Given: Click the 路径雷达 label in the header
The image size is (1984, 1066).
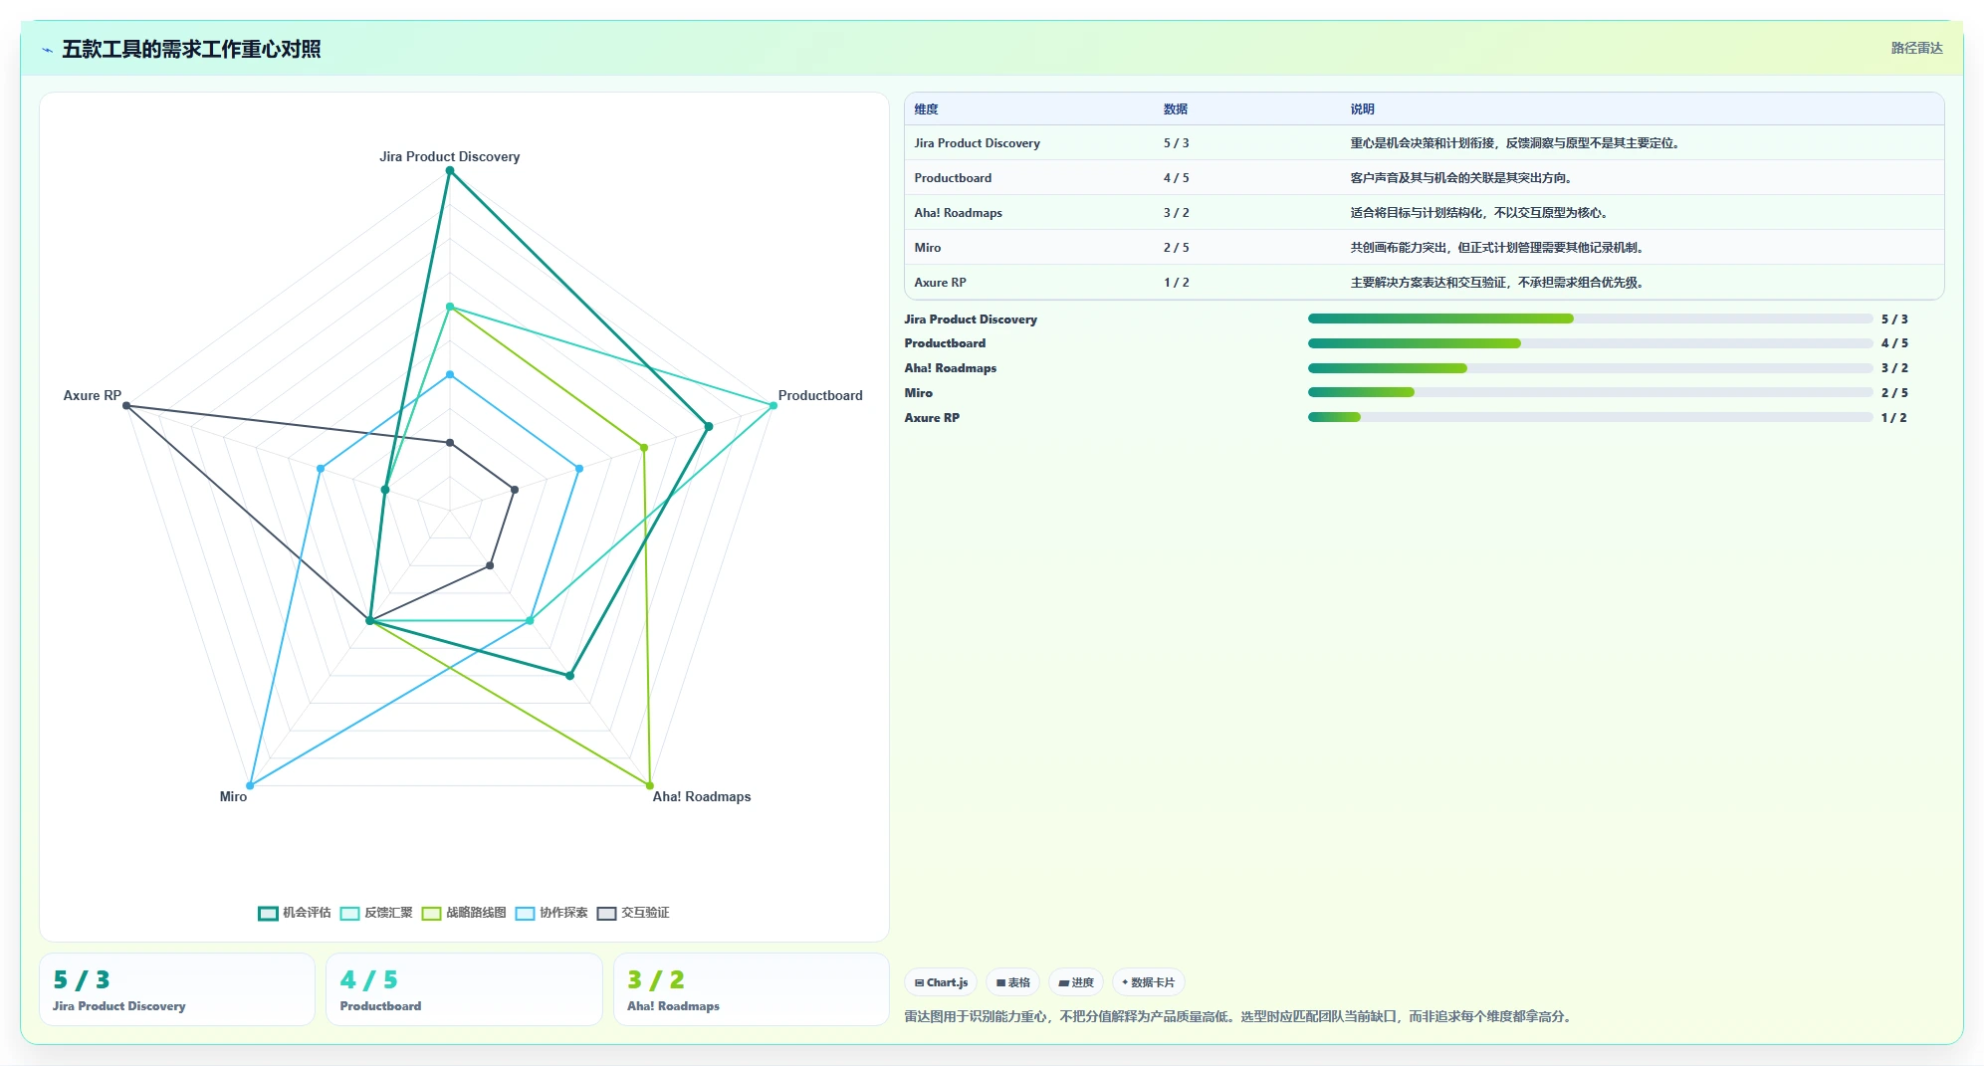Looking at the screenshot, I should tap(1916, 48).
